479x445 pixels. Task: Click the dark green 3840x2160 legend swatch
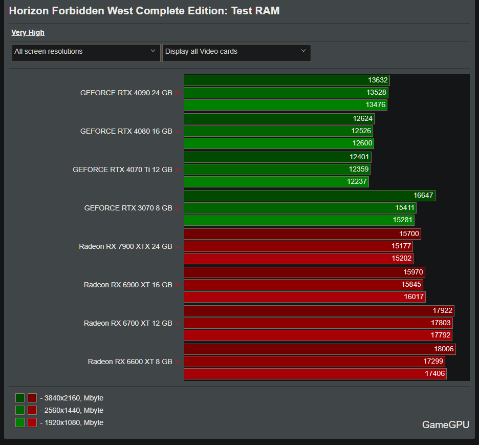coord(20,398)
